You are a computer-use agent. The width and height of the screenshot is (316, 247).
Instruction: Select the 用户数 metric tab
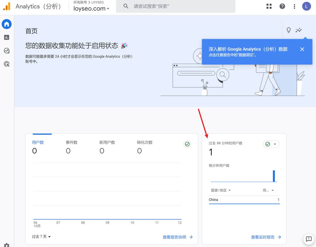38,146
